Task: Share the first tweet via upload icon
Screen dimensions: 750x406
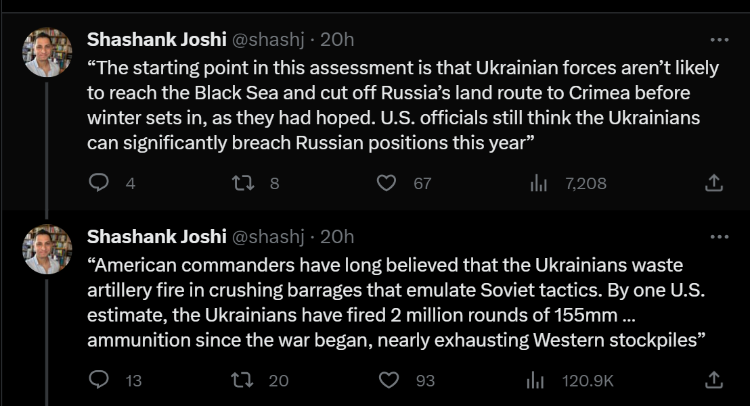Action: (x=713, y=182)
